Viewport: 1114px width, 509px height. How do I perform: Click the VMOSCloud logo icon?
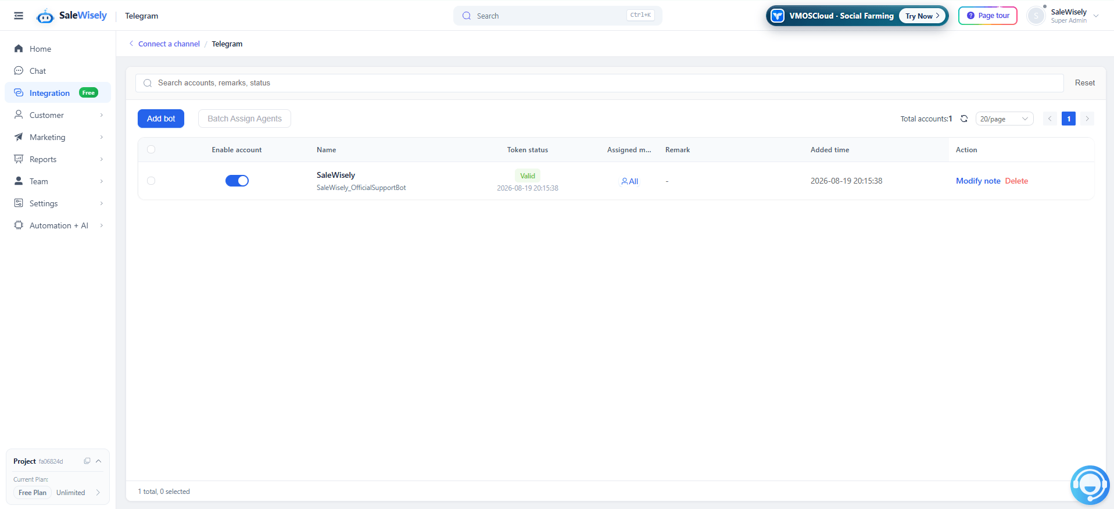778,16
